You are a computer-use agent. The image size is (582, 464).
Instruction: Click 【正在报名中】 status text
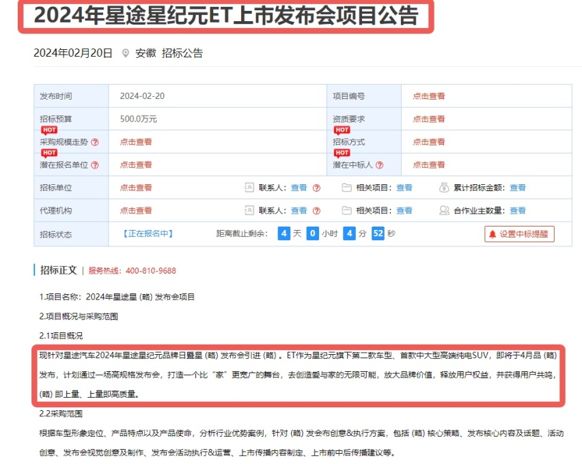tap(148, 233)
